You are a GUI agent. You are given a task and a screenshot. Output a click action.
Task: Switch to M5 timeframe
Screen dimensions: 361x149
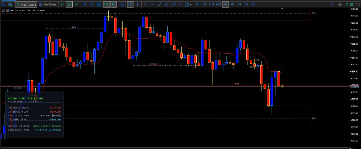pos(205,5)
